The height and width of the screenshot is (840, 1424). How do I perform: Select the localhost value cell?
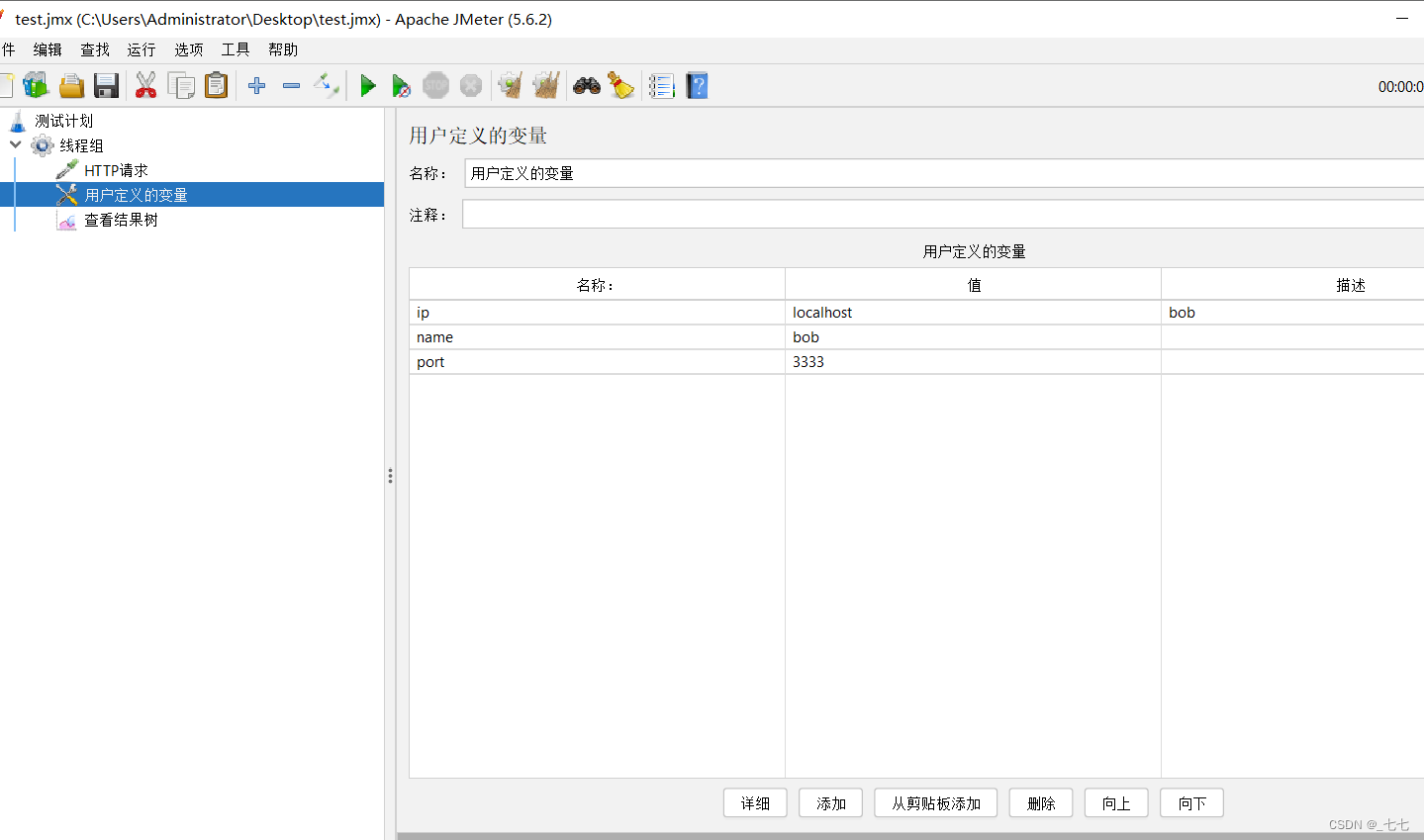[x=974, y=313]
